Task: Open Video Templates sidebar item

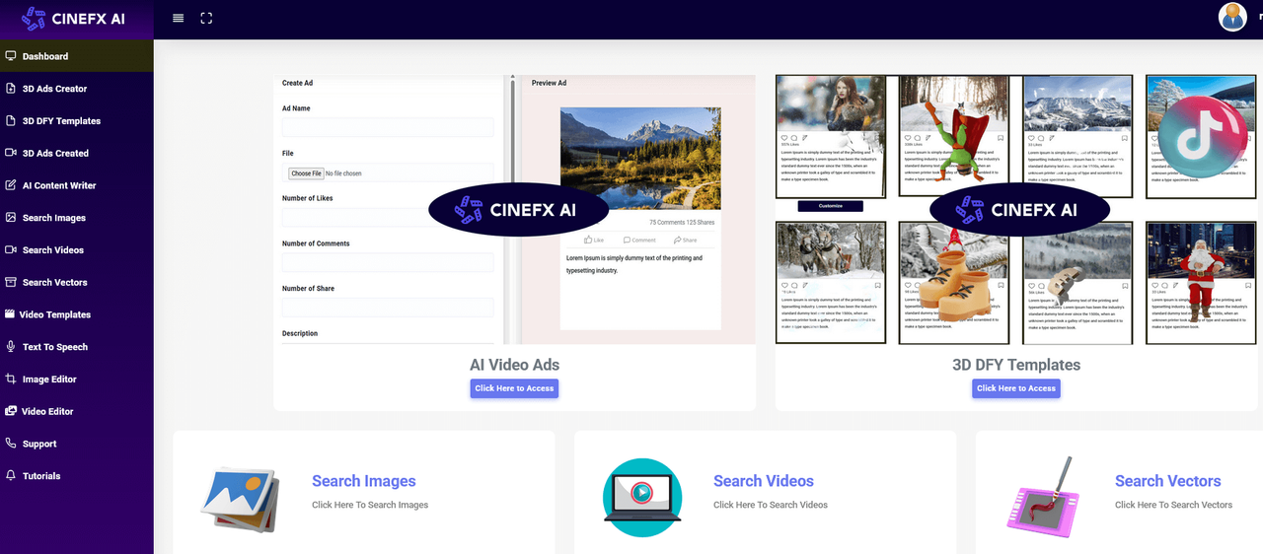Action: pyautogui.click(x=55, y=314)
